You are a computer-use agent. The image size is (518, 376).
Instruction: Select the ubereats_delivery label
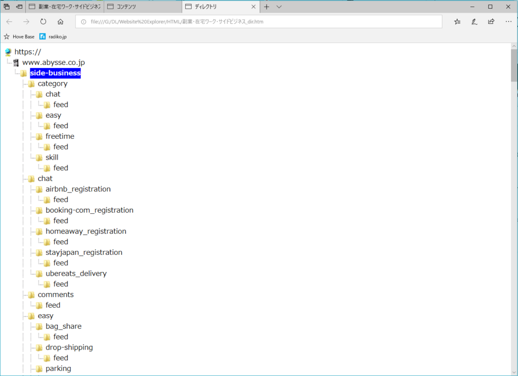(x=76, y=274)
